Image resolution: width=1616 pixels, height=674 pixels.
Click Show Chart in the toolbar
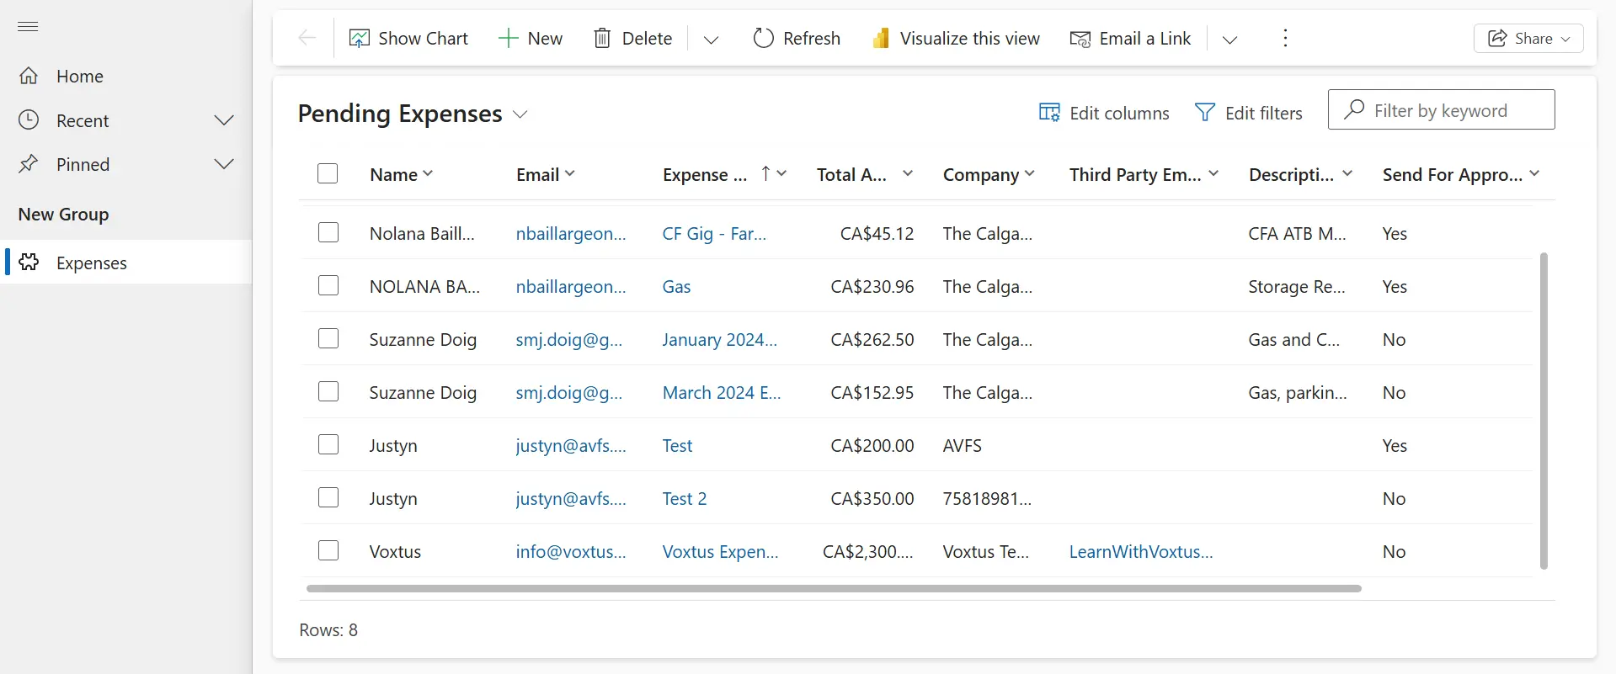click(408, 39)
